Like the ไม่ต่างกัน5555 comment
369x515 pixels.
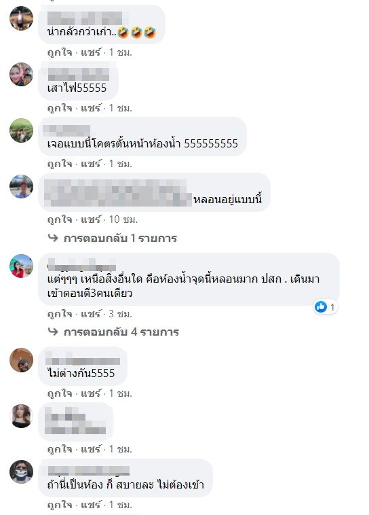60,393
